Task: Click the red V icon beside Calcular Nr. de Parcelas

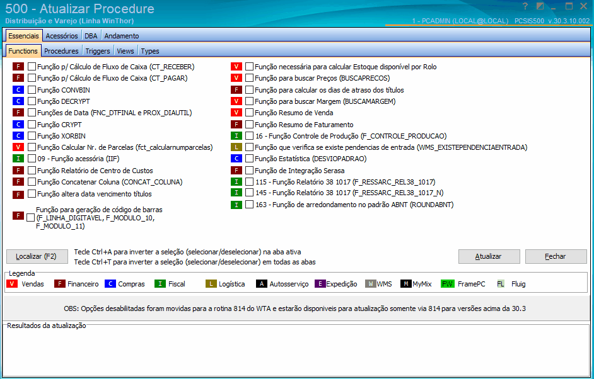Action: (18, 147)
